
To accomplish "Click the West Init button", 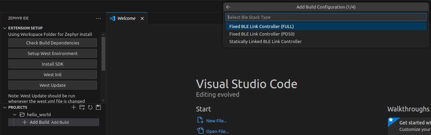I will coord(53,75).
